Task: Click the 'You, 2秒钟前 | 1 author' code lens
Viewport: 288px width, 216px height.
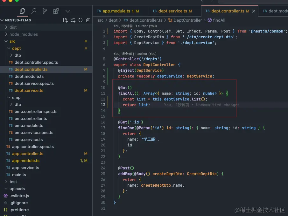Action: tap(135, 26)
